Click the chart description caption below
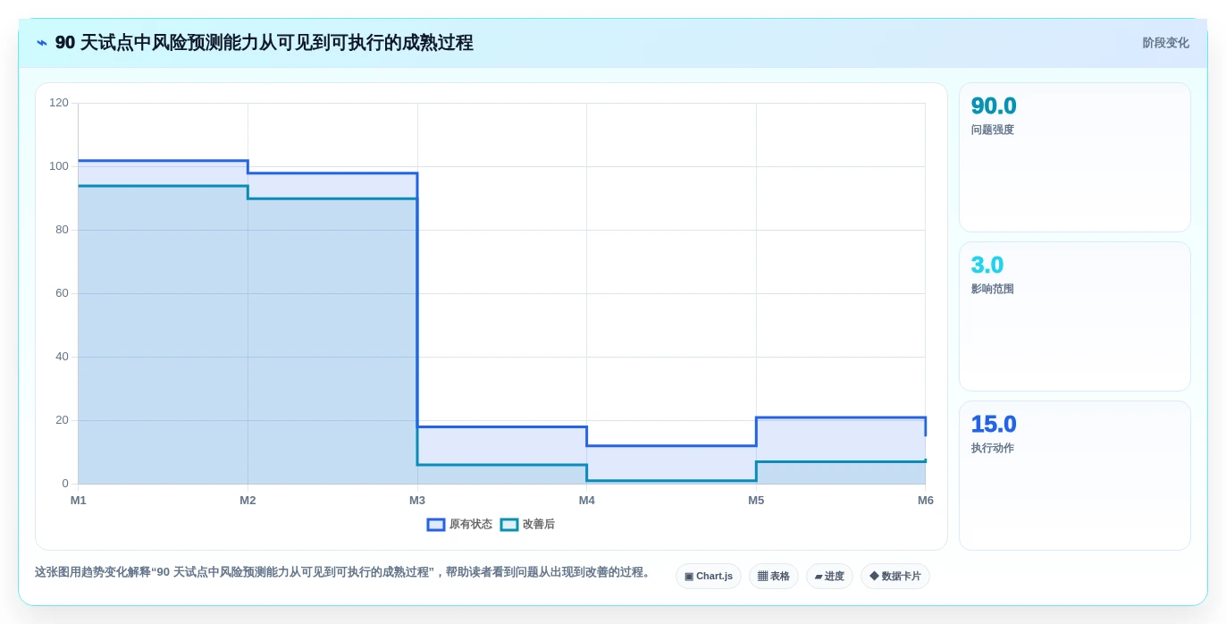This screenshot has width=1226, height=624. click(x=344, y=572)
